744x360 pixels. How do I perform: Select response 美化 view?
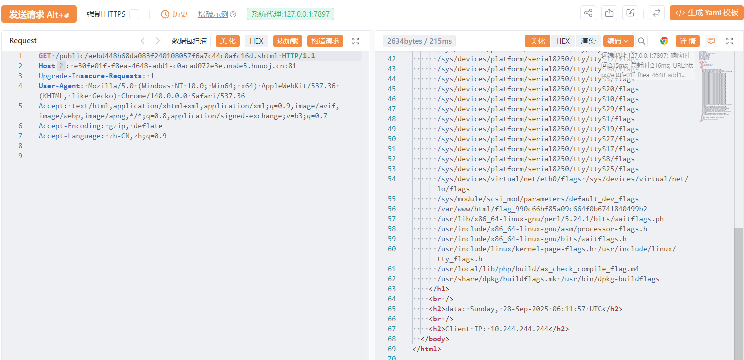coord(538,41)
